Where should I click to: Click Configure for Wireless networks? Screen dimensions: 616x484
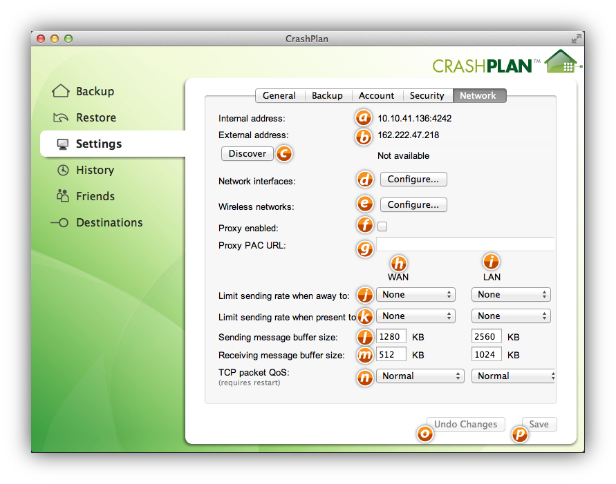click(413, 205)
